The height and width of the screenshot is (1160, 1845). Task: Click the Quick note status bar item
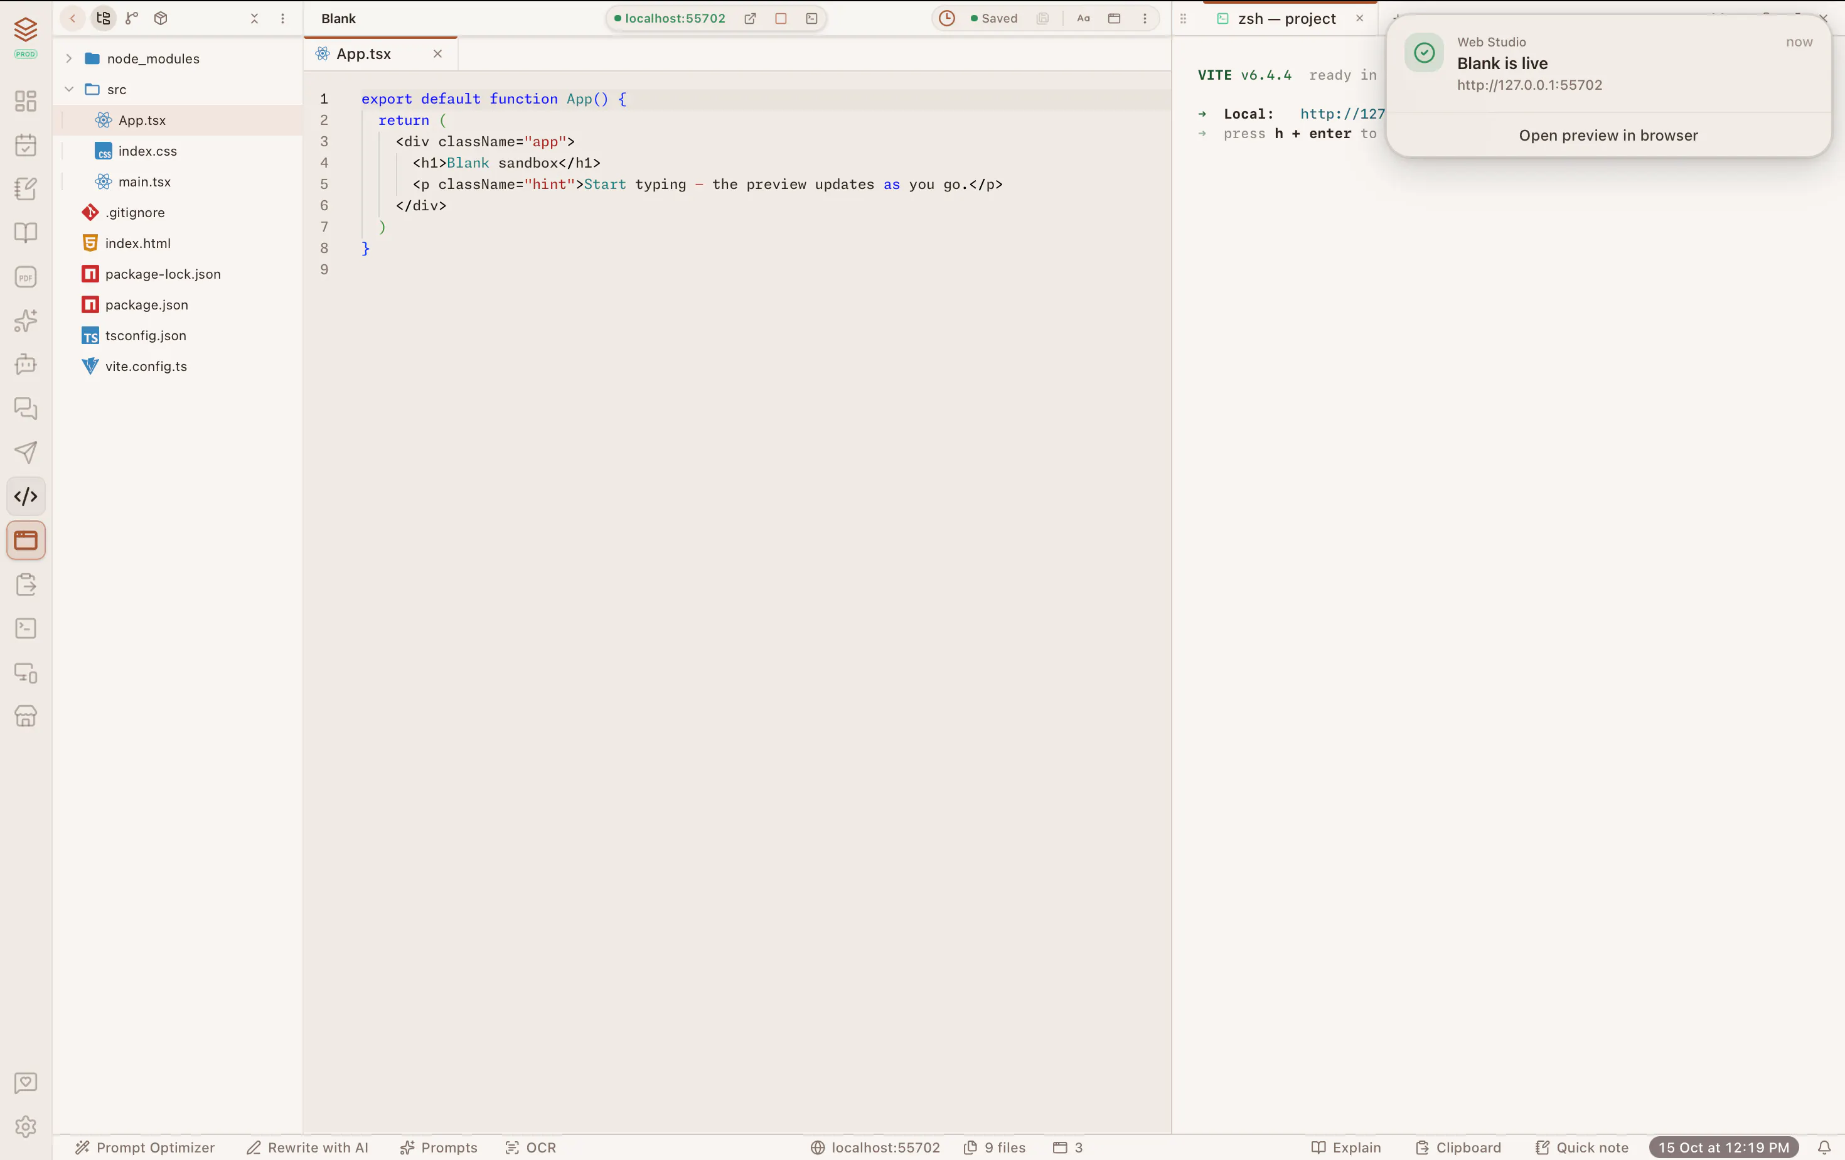[1581, 1147]
